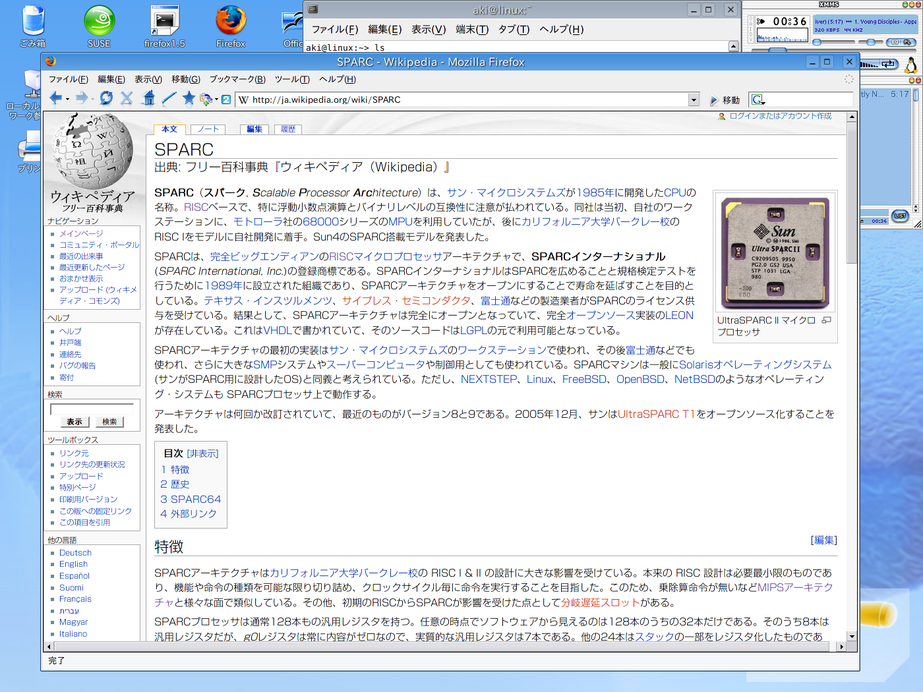Click the Firefox logo in the window title bar
Screen dimensions: 923x692
pos(51,62)
